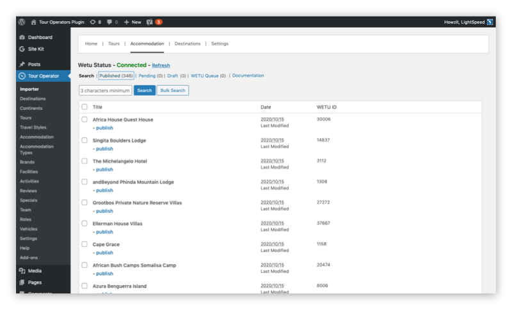Tick checkbox for Africa House Guest House
The height and width of the screenshot is (310, 512).
coord(84,120)
